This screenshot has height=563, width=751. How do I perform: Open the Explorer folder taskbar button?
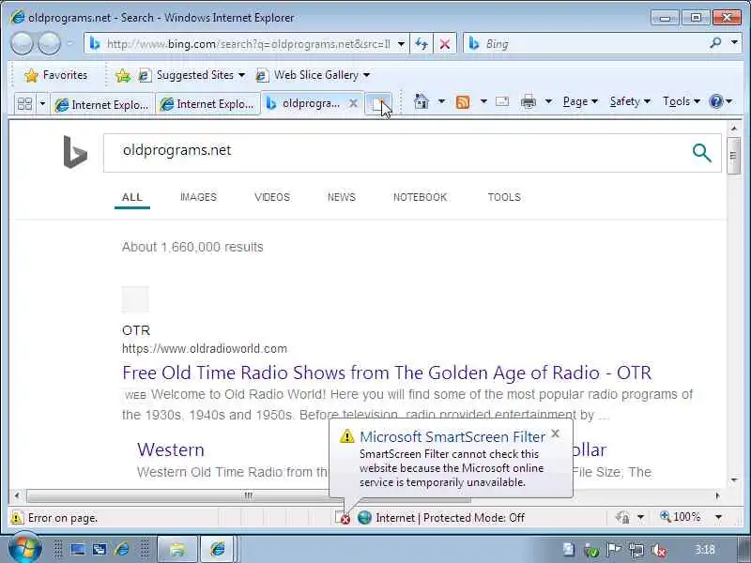pyautogui.click(x=177, y=549)
